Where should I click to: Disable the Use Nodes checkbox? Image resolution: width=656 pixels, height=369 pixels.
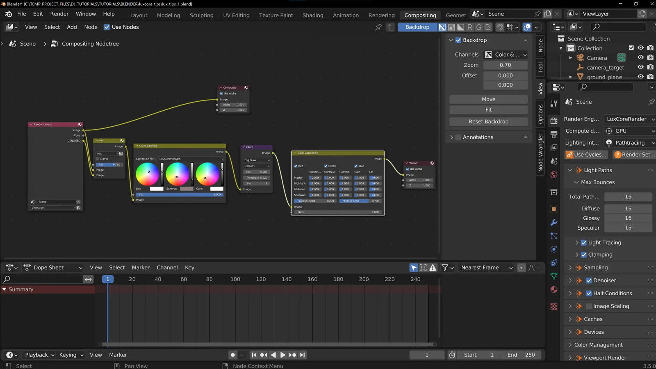click(107, 27)
